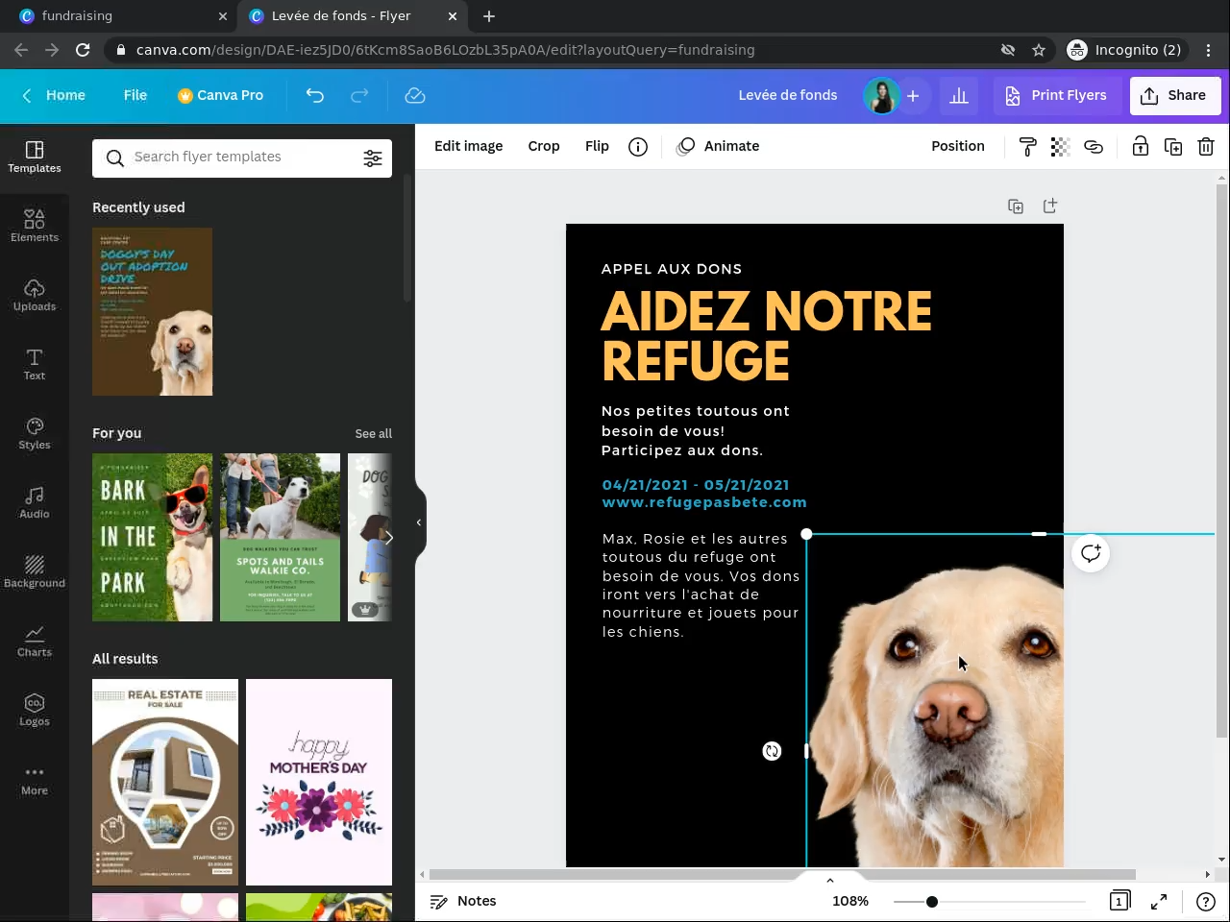Open the Uploads side panel
The width and height of the screenshot is (1230, 922).
[35, 295]
